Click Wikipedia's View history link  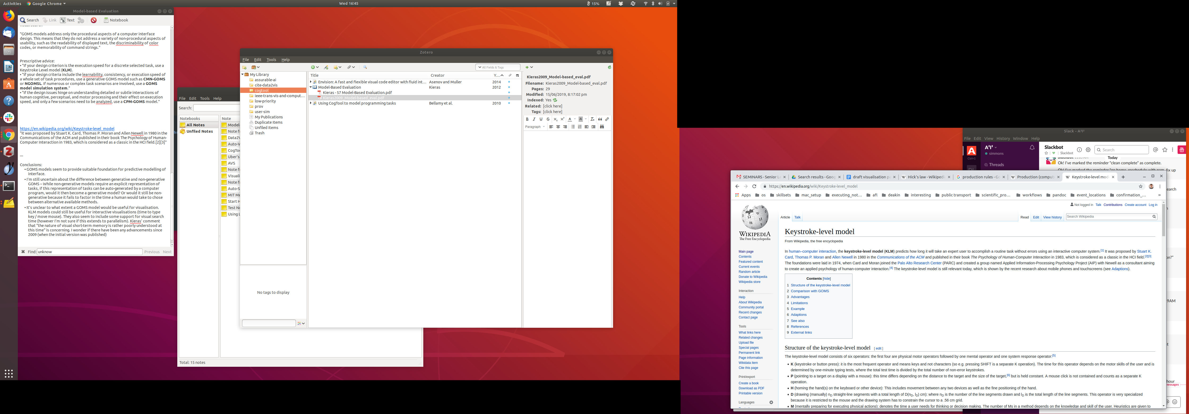click(1052, 217)
